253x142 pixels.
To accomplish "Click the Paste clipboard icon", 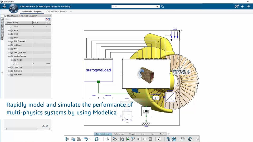I will pyautogui.click(x=79, y=139).
